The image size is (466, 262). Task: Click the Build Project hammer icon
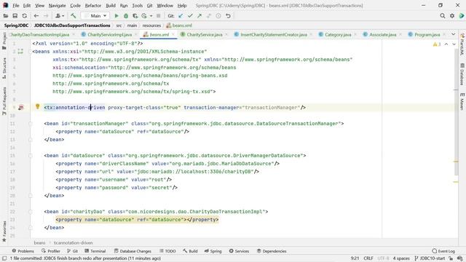click(73, 16)
